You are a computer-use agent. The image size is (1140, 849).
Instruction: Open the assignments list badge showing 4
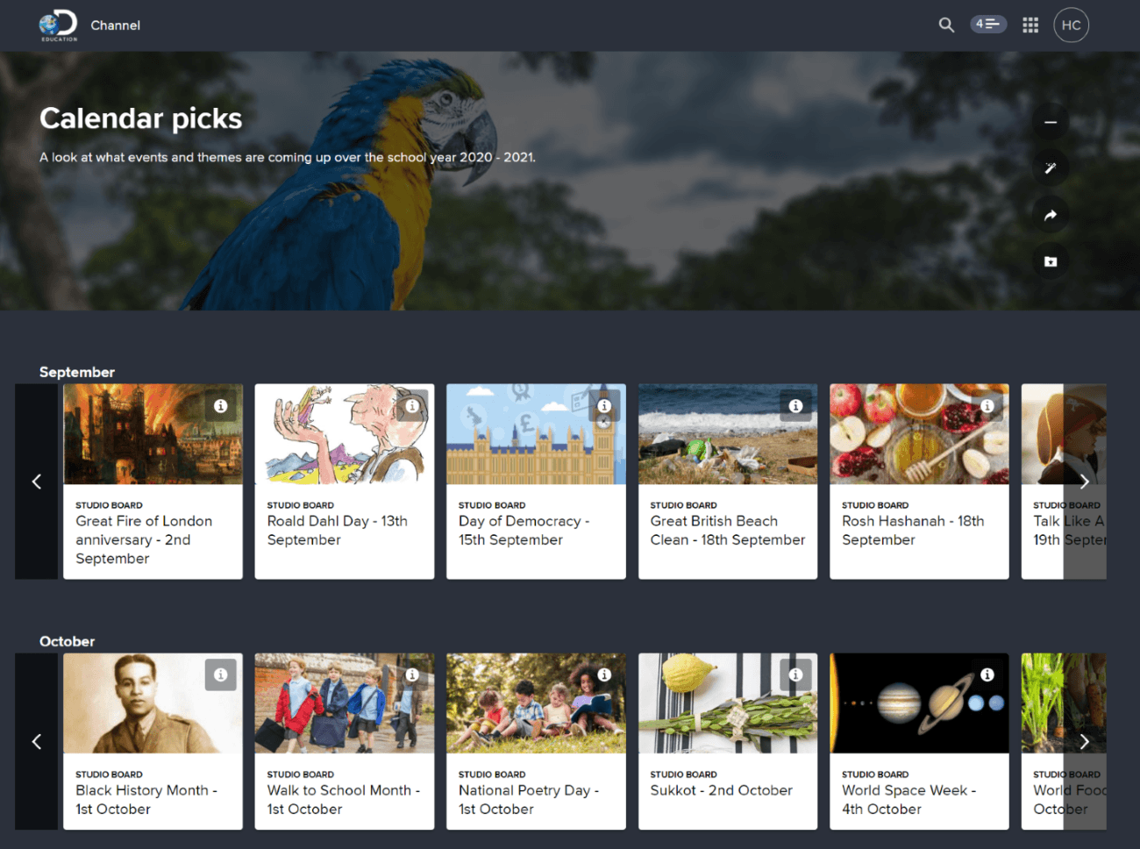coord(987,25)
